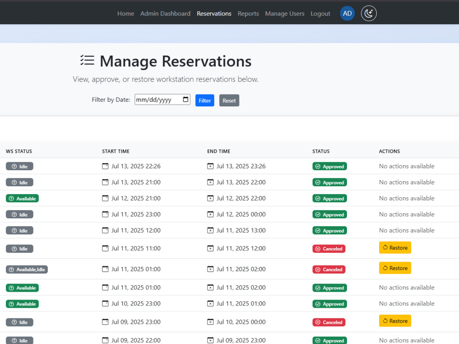
Task: Click Filter by Date label
Action: 111,100
